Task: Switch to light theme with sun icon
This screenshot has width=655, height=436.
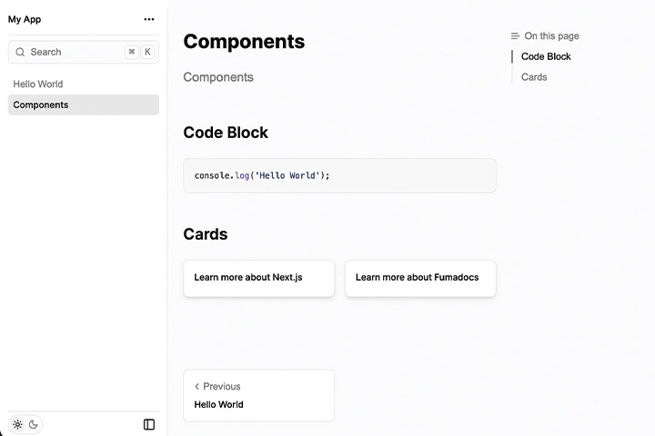Action: 17,424
